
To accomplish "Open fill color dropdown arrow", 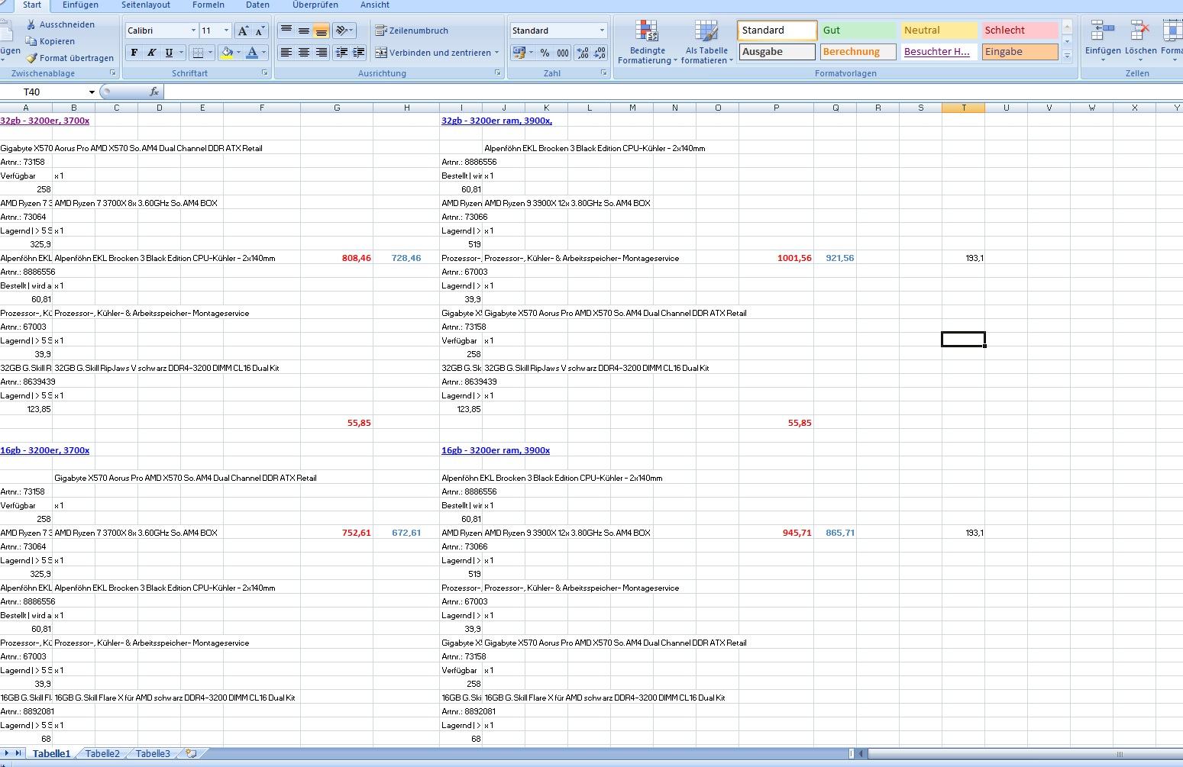I will click(x=238, y=53).
